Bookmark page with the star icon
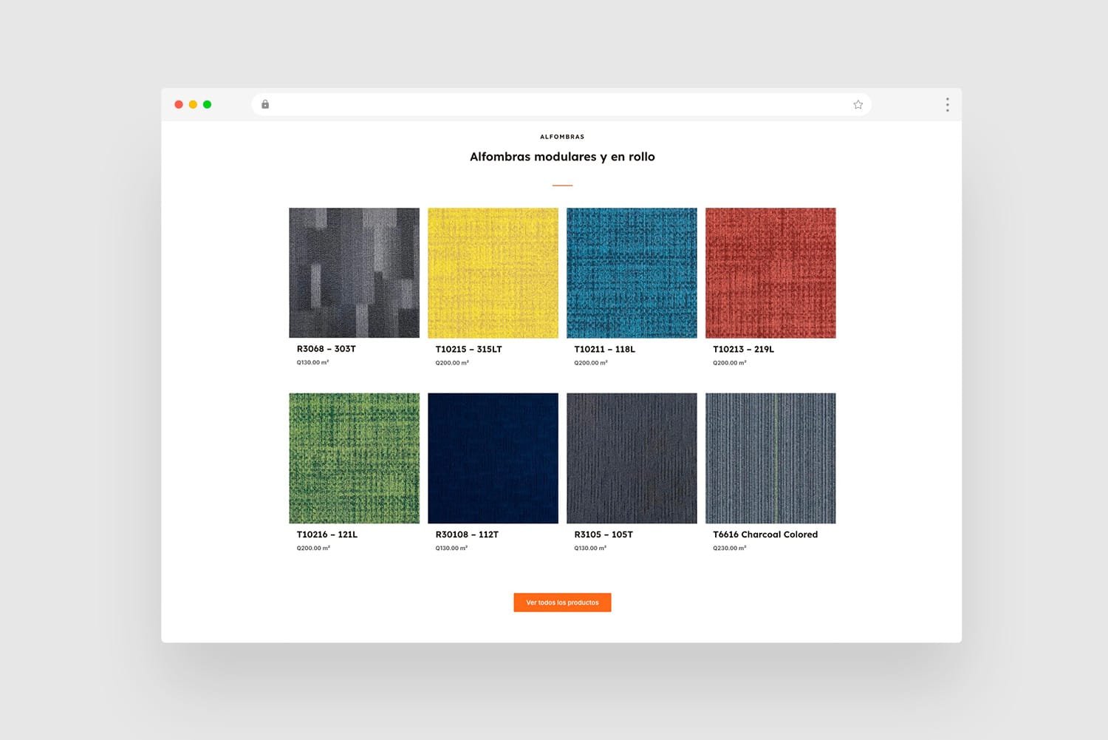Screen dimensions: 1108x740 click(x=858, y=104)
